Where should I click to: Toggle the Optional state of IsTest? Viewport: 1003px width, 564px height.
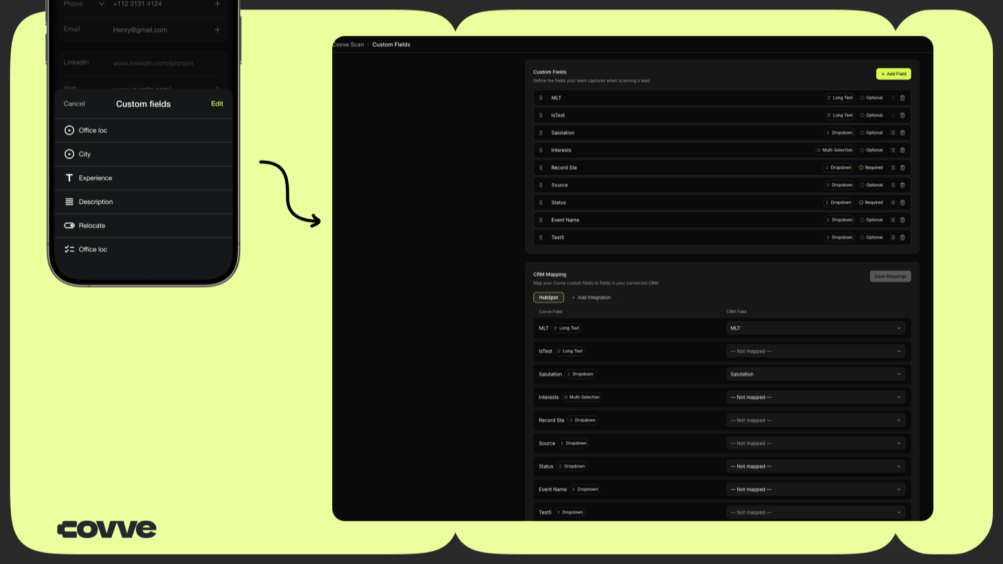(x=871, y=115)
